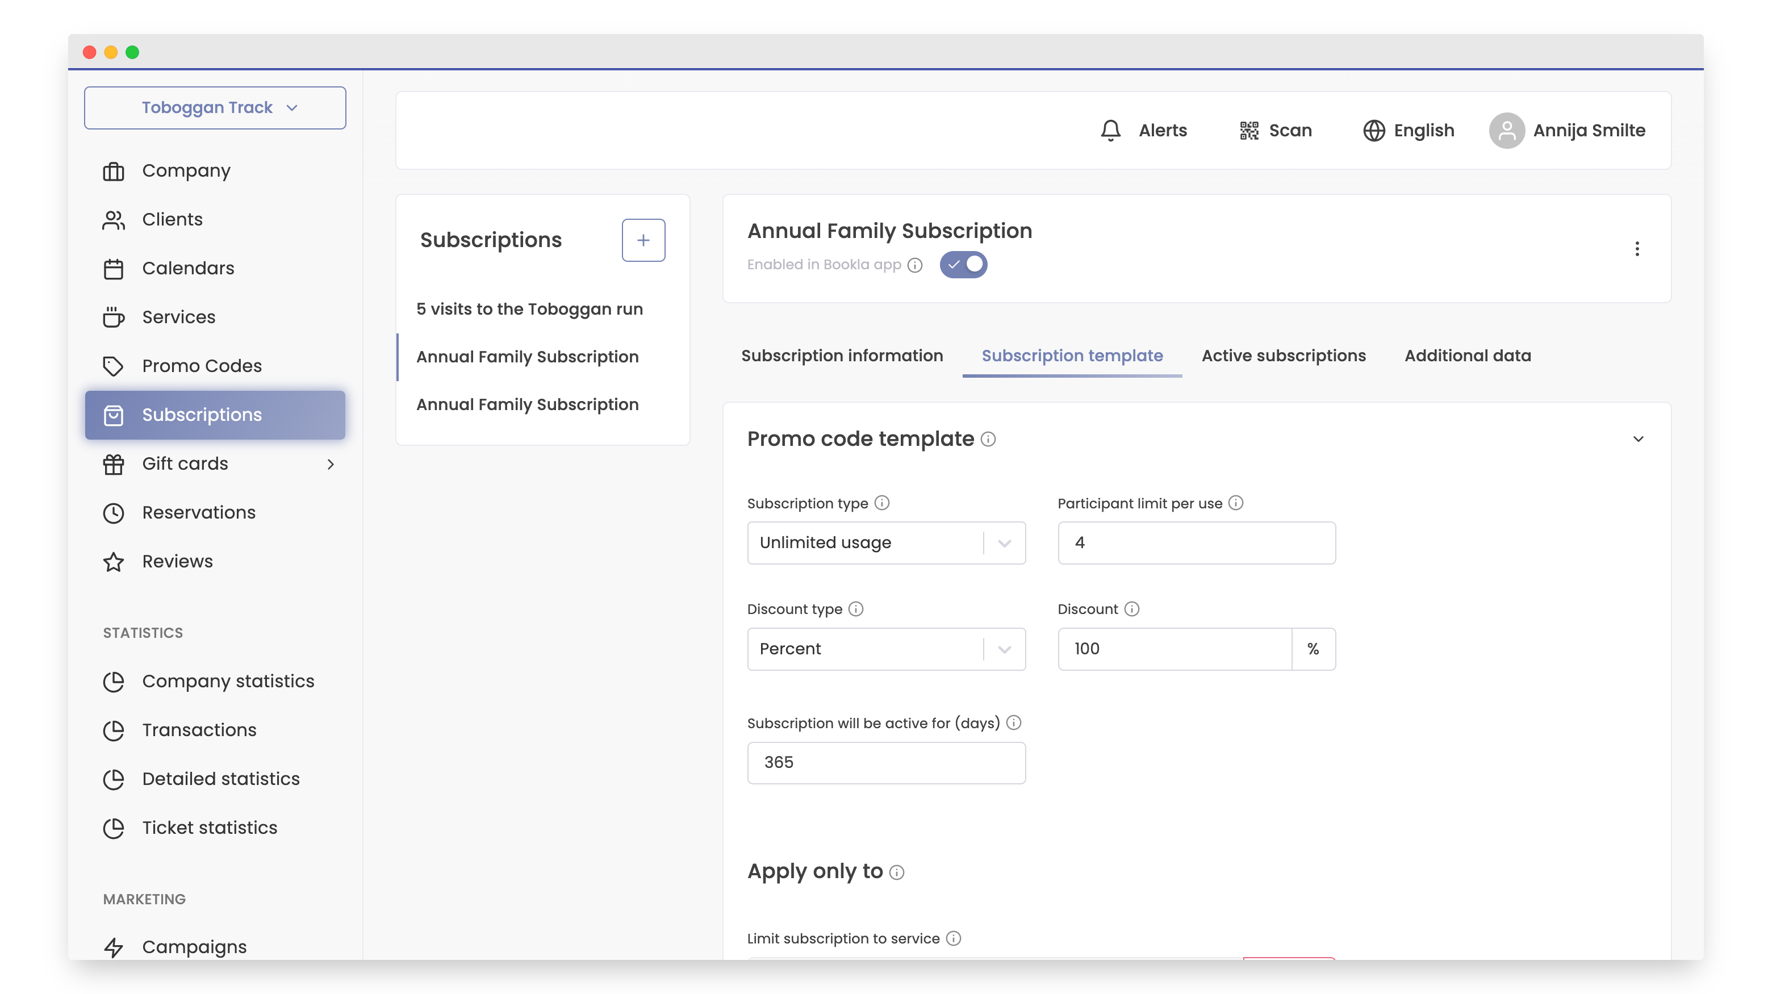Select 5 visits to the Toboggan run
Image resolution: width=1772 pixels, height=994 pixels.
coord(529,309)
